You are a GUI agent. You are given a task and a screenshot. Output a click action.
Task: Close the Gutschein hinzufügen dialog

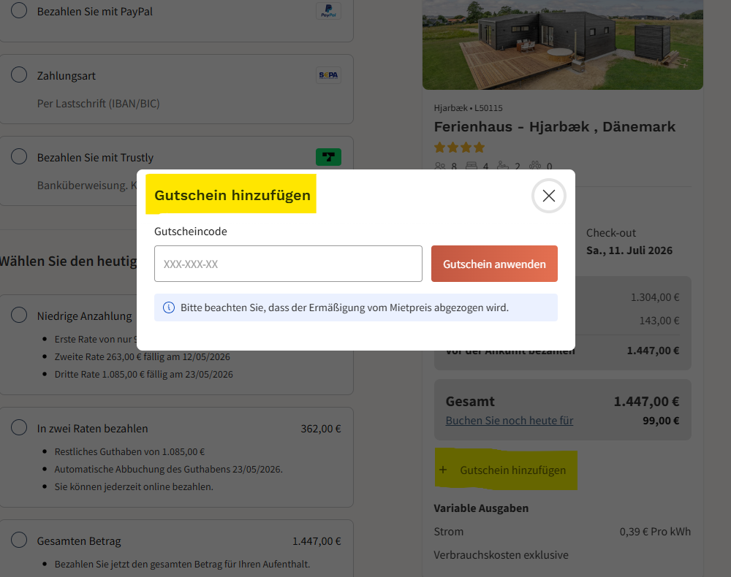pos(548,195)
